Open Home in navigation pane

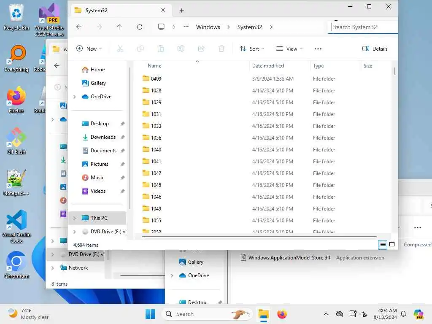[97, 70]
